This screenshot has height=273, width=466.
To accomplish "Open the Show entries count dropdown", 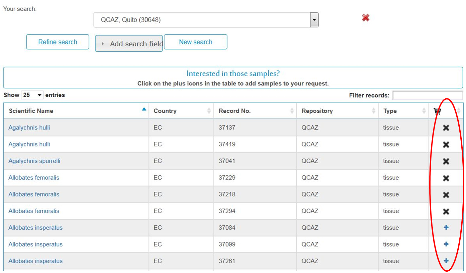I will click(32, 95).
